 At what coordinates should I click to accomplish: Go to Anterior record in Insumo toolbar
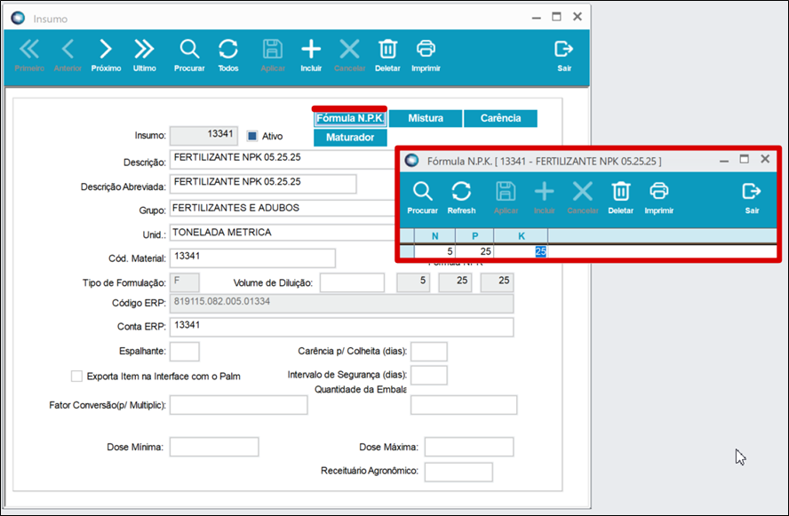(68, 55)
